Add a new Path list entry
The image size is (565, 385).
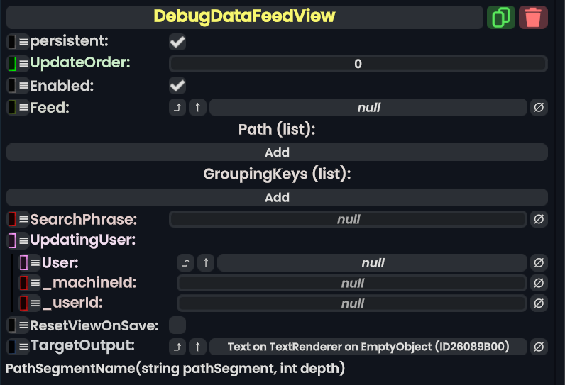(x=277, y=152)
